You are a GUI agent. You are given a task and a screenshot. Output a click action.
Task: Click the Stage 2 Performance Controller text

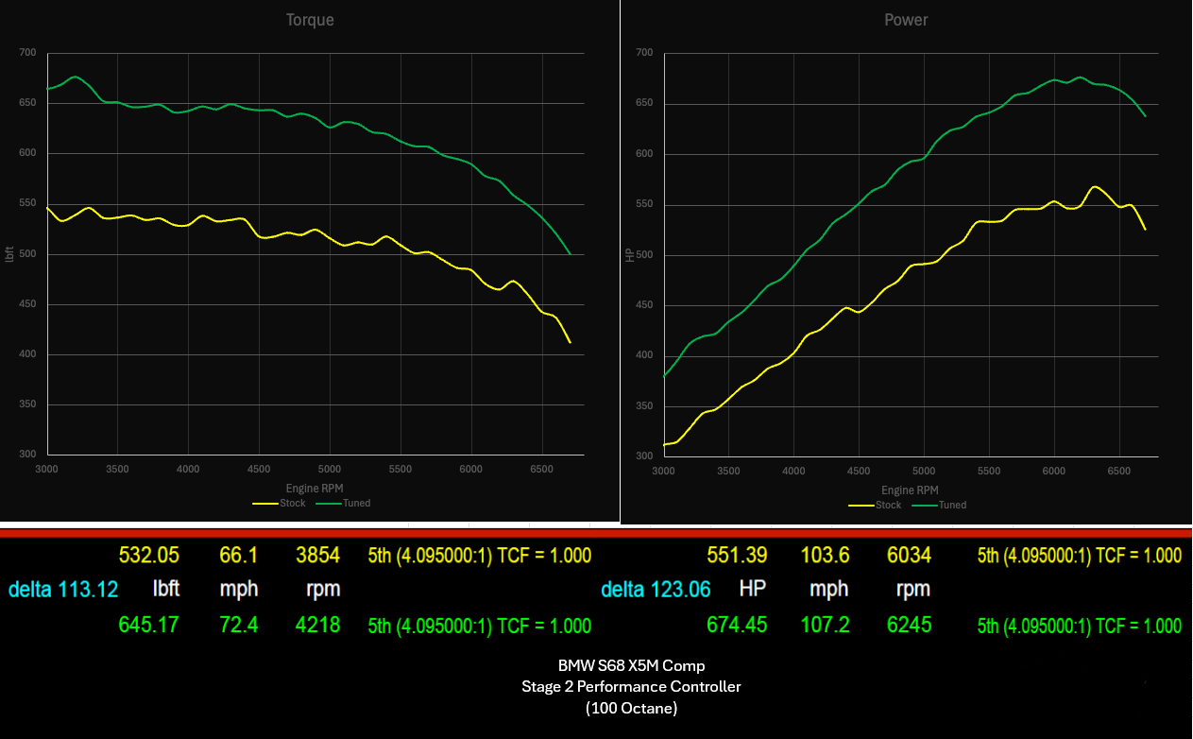(630, 687)
